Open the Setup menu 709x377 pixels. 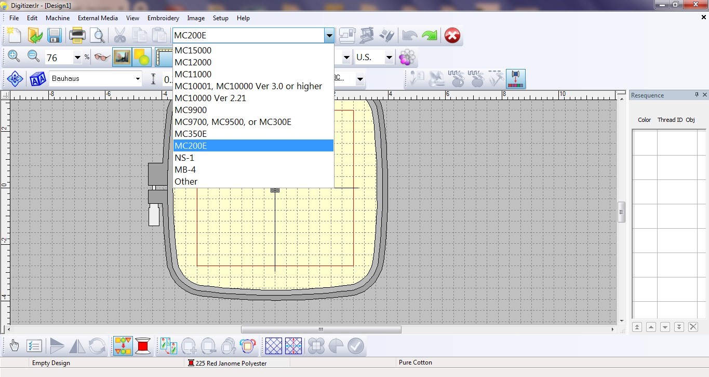pyautogui.click(x=221, y=18)
